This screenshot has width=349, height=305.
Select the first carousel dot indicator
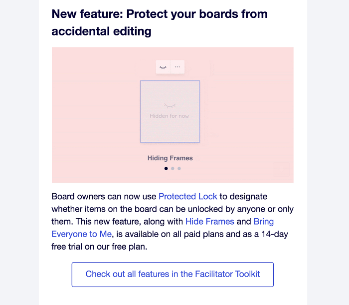tap(166, 168)
